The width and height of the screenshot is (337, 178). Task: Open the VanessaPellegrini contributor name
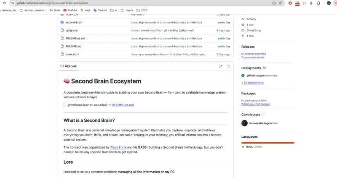(x=261, y=123)
